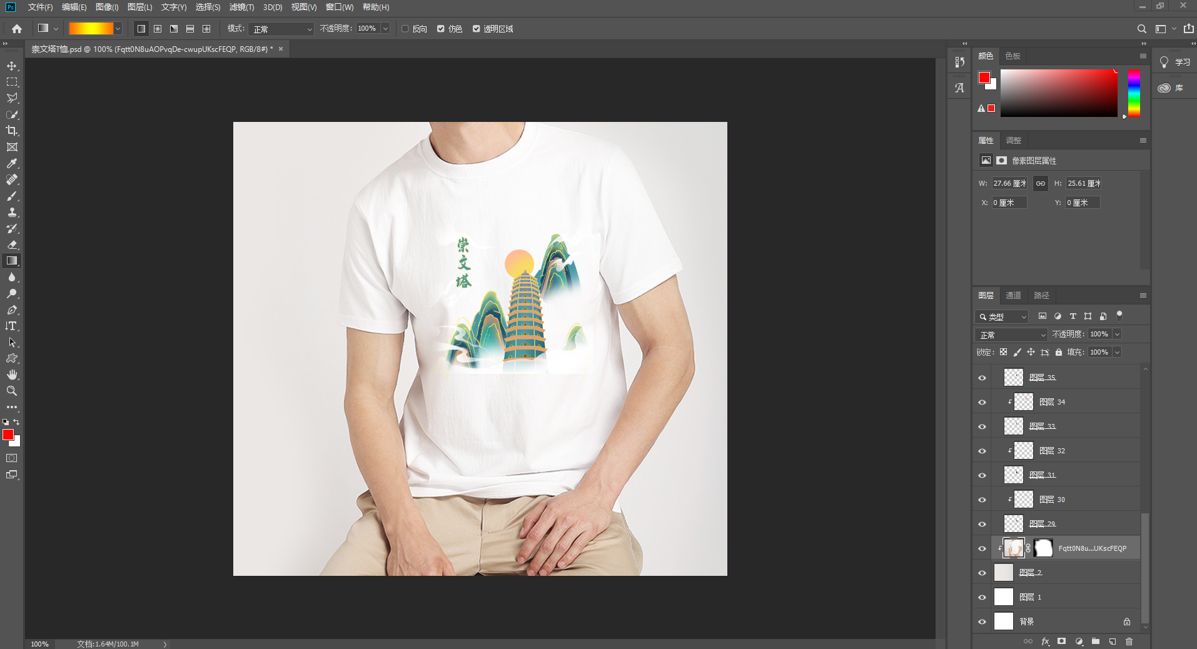
Task: Select the Hand tool
Action: point(12,375)
